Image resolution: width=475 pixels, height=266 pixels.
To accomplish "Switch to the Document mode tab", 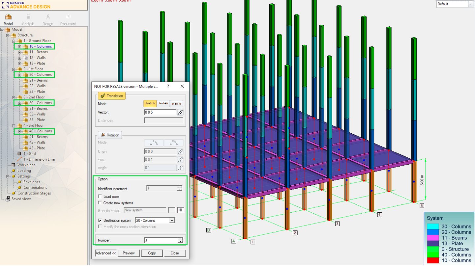I will [x=68, y=20].
